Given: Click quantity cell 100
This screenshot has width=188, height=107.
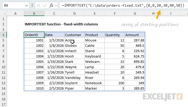Looking at the screenshot, I should (x=115, y=83).
